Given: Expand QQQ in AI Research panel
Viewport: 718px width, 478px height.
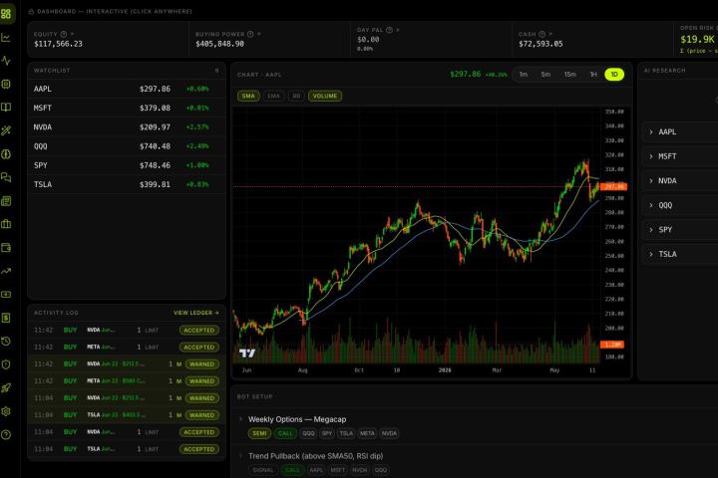Looking at the screenshot, I should [x=680, y=205].
